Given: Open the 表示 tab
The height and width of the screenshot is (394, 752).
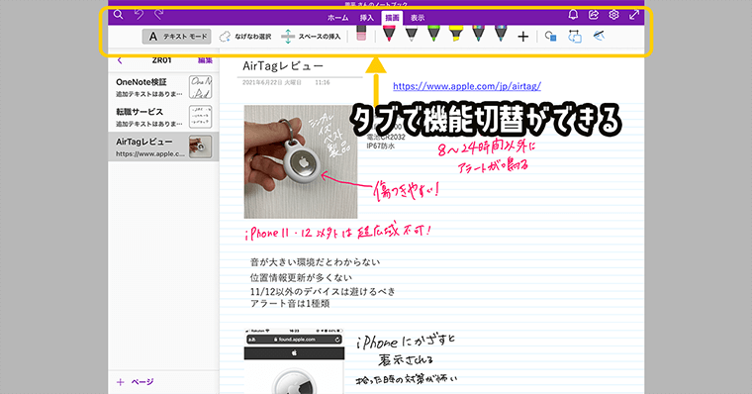Looking at the screenshot, I should 418,18.
